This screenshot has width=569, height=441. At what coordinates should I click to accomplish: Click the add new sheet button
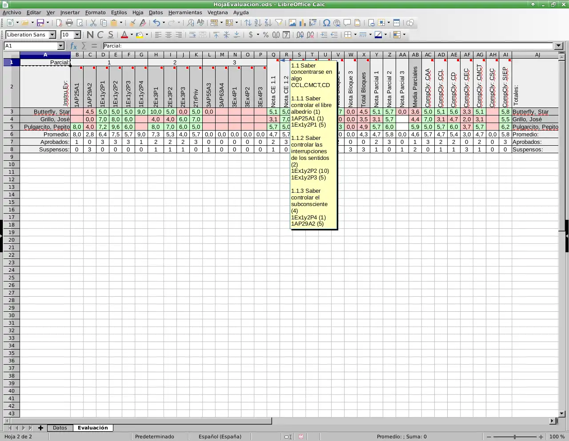pos(40,428)
